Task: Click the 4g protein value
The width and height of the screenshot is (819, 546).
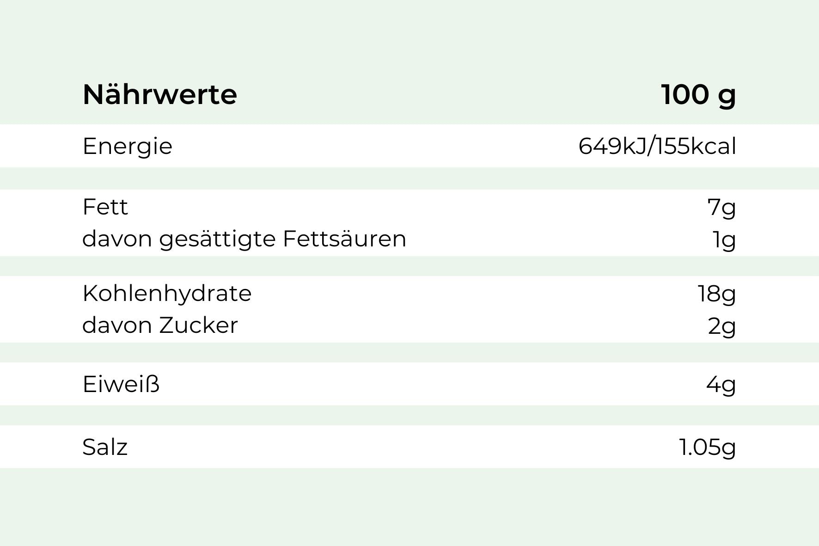Action: pos(721,384)
